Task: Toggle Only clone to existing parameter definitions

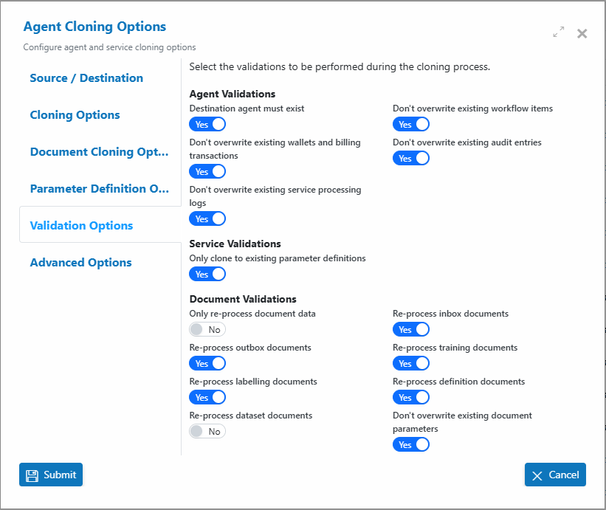Action: 207,275
